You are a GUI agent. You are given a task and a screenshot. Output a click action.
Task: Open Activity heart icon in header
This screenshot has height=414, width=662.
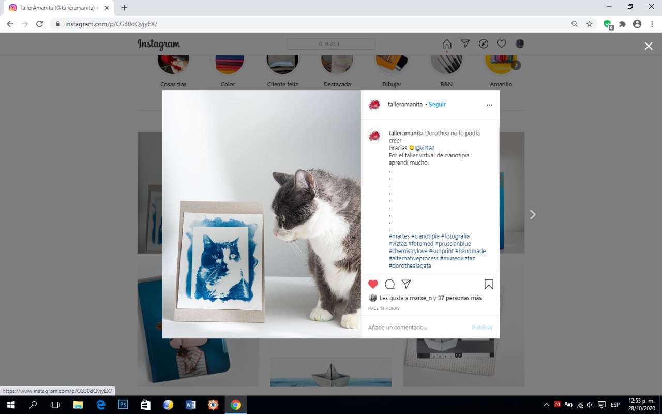pyautogui.click(x=501, y=44)
